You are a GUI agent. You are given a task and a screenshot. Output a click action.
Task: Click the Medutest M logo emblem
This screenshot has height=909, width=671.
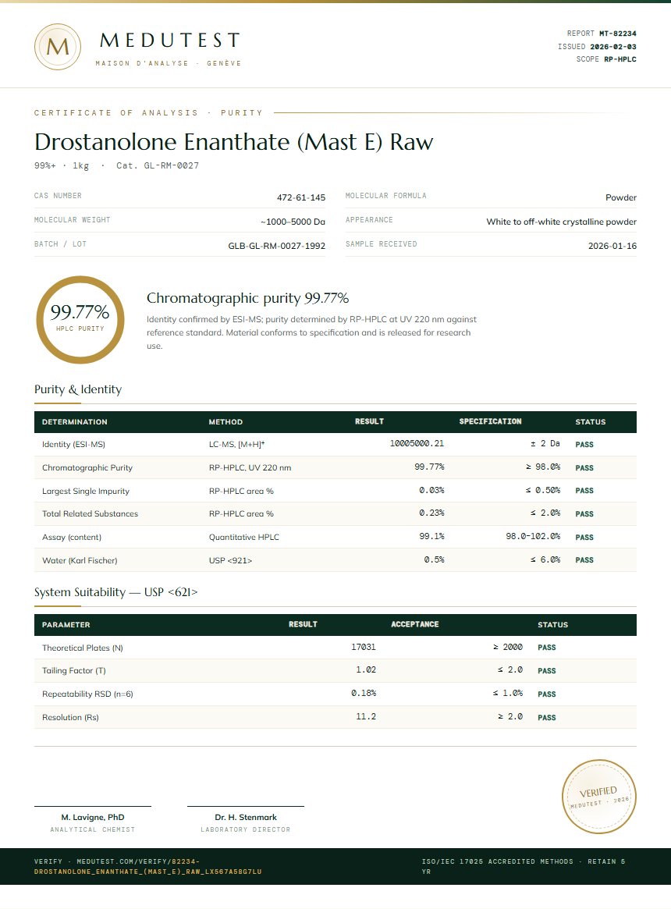click(x=58, y=47)
